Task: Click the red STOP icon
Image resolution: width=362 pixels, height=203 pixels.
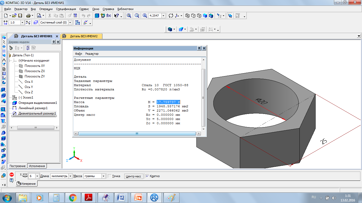Action: 12,174
